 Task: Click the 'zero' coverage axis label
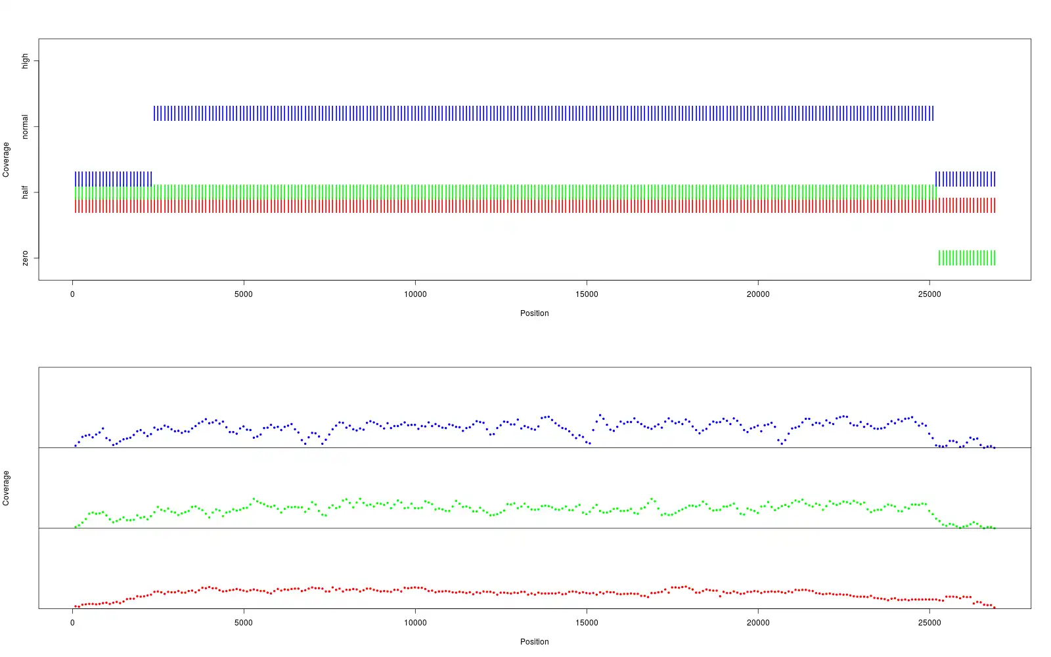point(25,258)
